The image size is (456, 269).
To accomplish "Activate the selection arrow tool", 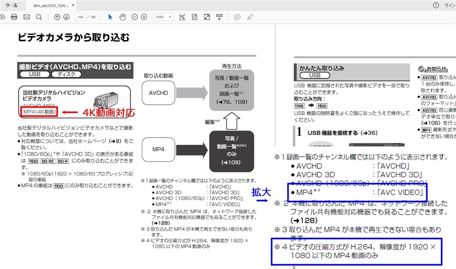I will [110, 17].
